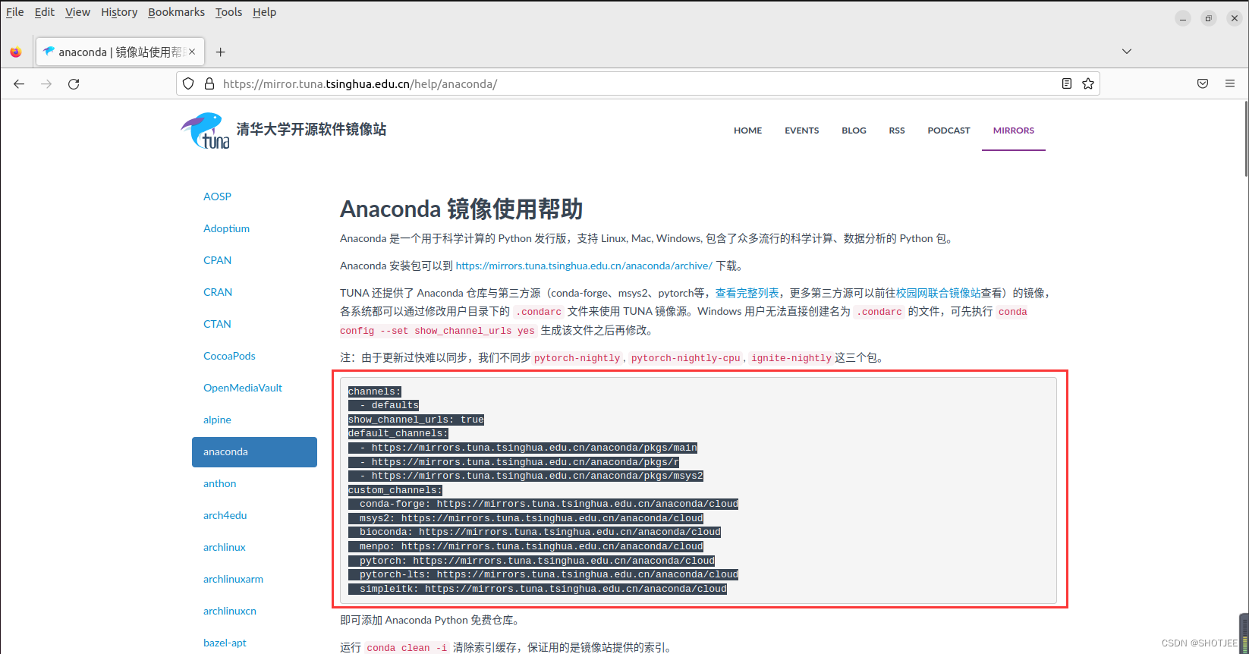Open the Firefox hamburger menu
Viewport: 1249px width, 654px height.
[x=1230, y=83]
